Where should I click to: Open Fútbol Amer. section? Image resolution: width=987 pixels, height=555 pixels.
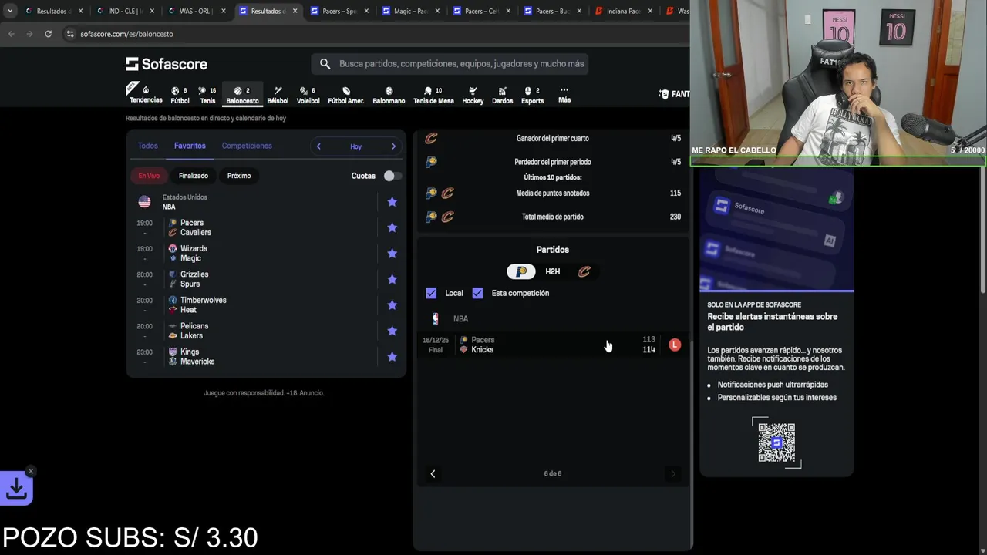[x=346, y=95]
